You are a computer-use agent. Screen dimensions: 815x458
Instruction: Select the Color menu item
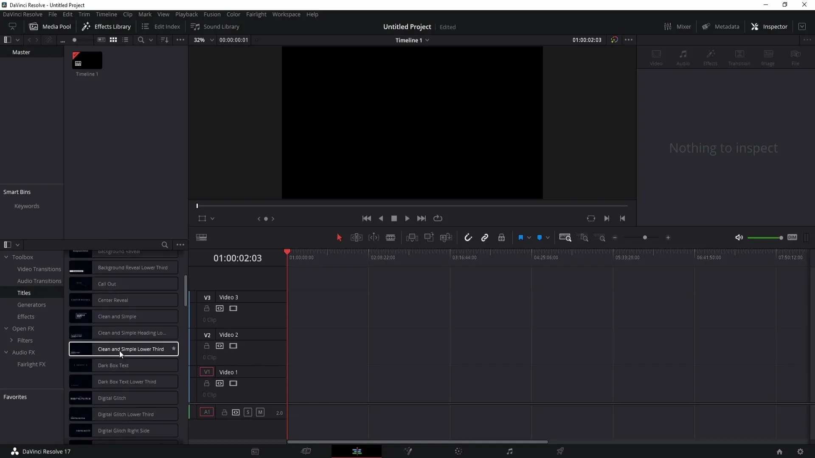point(233,14)
